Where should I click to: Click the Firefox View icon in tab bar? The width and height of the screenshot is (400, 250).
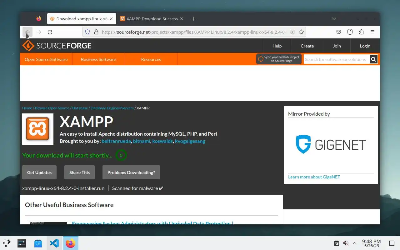point(39,19)
